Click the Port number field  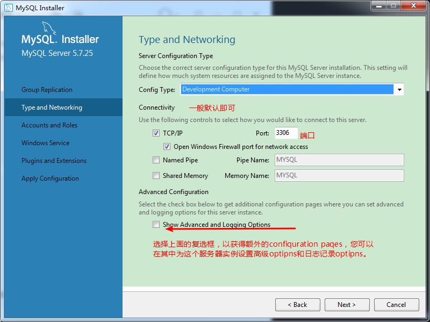[285, 133]
